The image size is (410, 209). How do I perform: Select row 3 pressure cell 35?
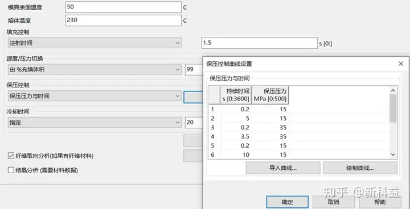[270, 128]
